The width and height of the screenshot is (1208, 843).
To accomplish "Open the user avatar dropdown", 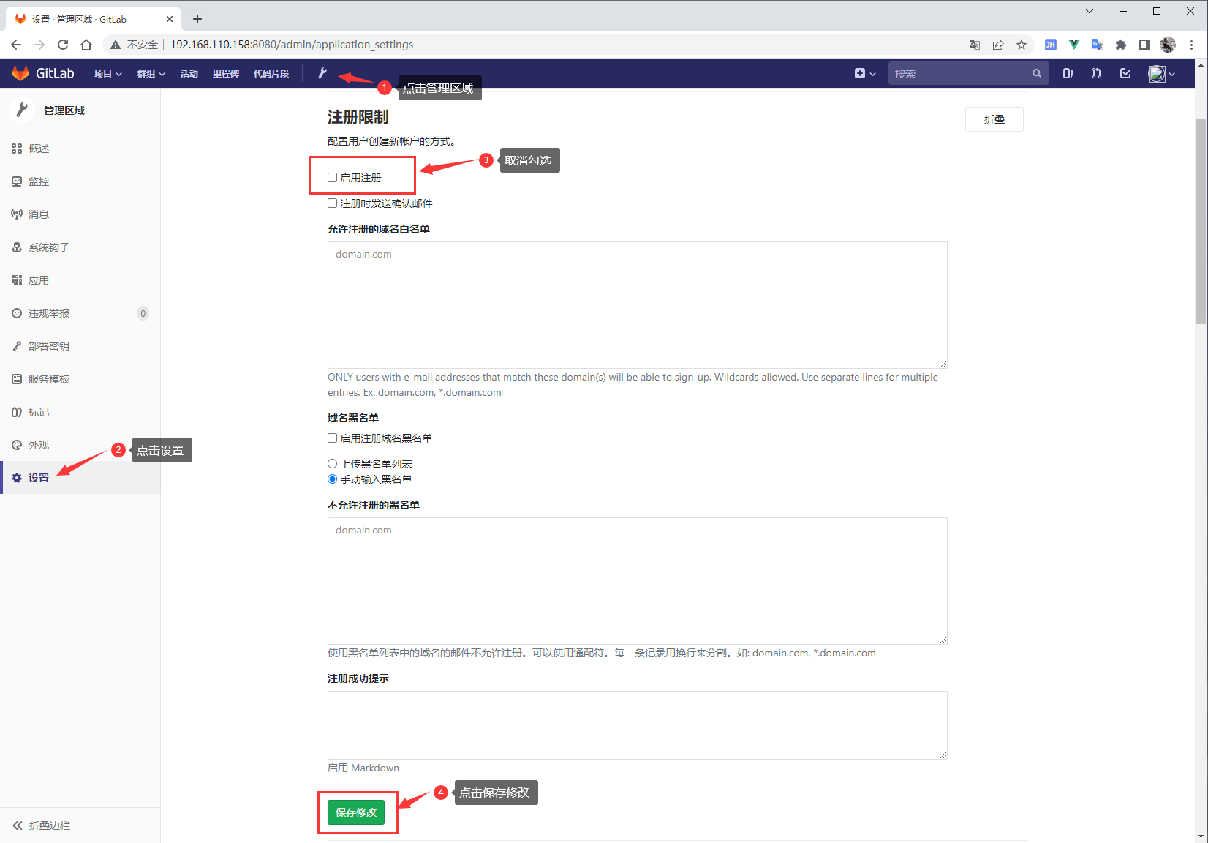I will [x=1161, y=73].
